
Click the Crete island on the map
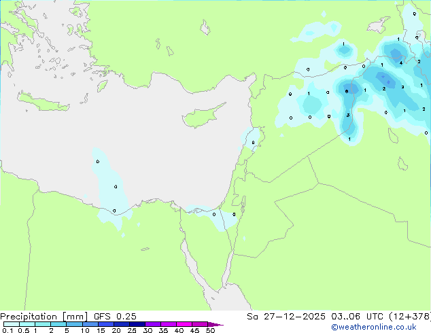(43, 101)
